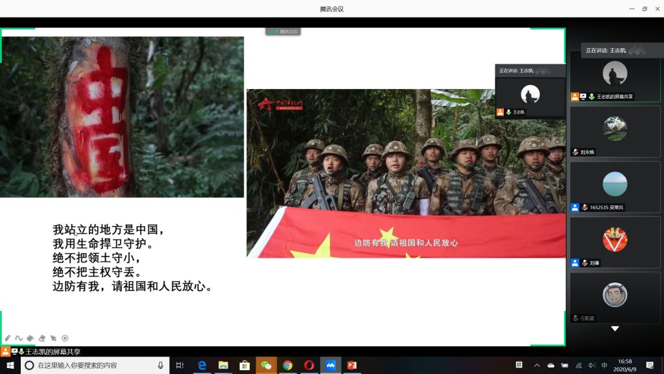This screenshot has width=664, height=374.
Task: Click the circular laser pointer tool
Action: pos(65,338)
